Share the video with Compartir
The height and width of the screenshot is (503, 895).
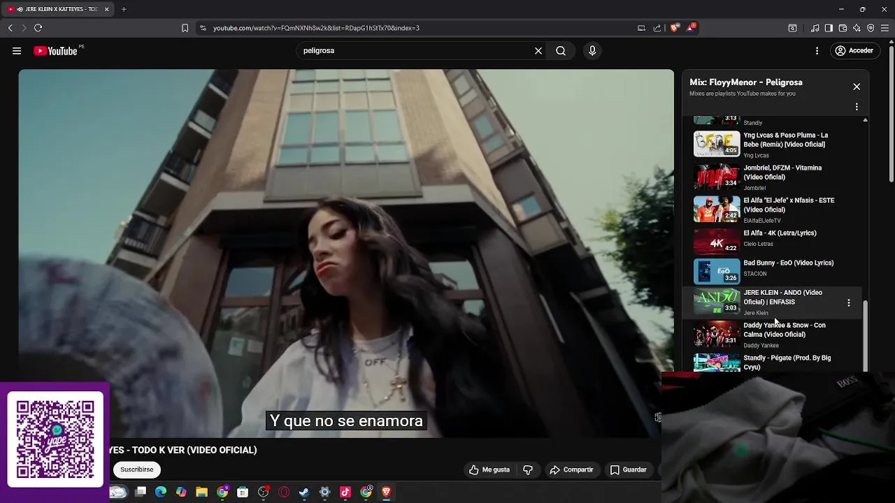tap(571, 469)
